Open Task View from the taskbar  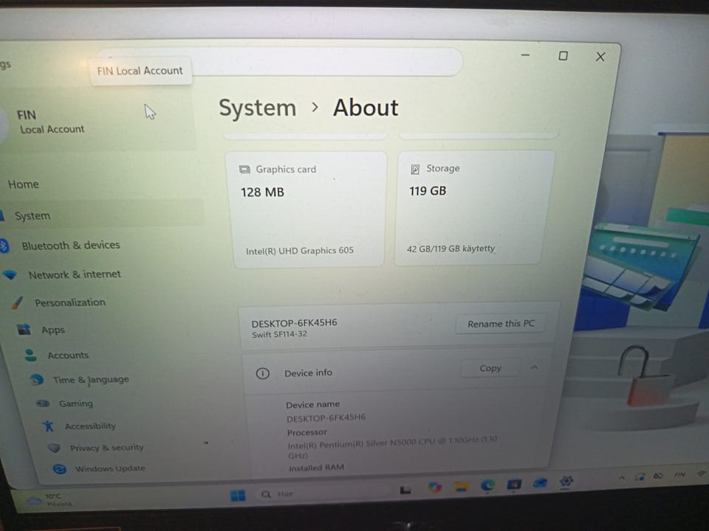pyautogui.click(x=405, y=490)
